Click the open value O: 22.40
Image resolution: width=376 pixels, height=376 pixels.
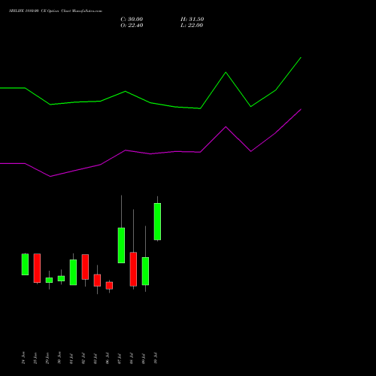pos(132,26)
